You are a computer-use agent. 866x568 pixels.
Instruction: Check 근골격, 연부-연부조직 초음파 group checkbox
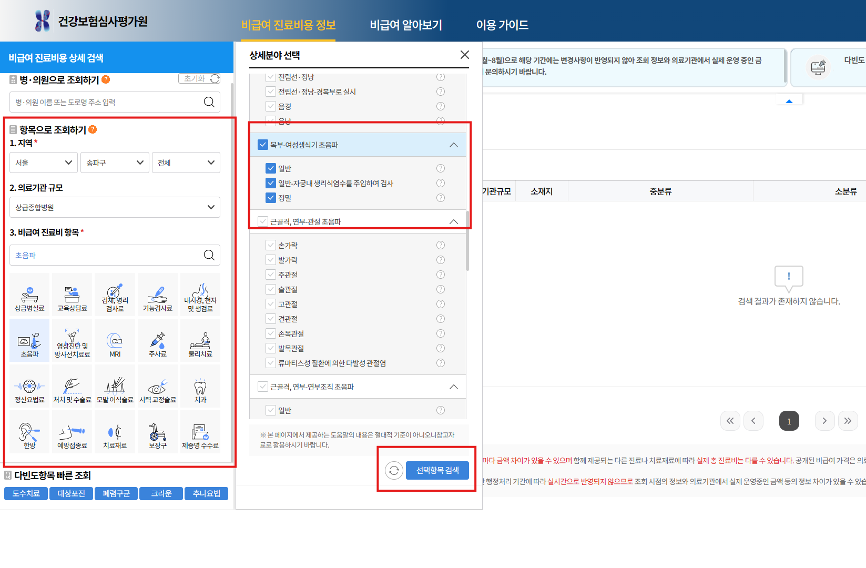click(x=263, y=387)
